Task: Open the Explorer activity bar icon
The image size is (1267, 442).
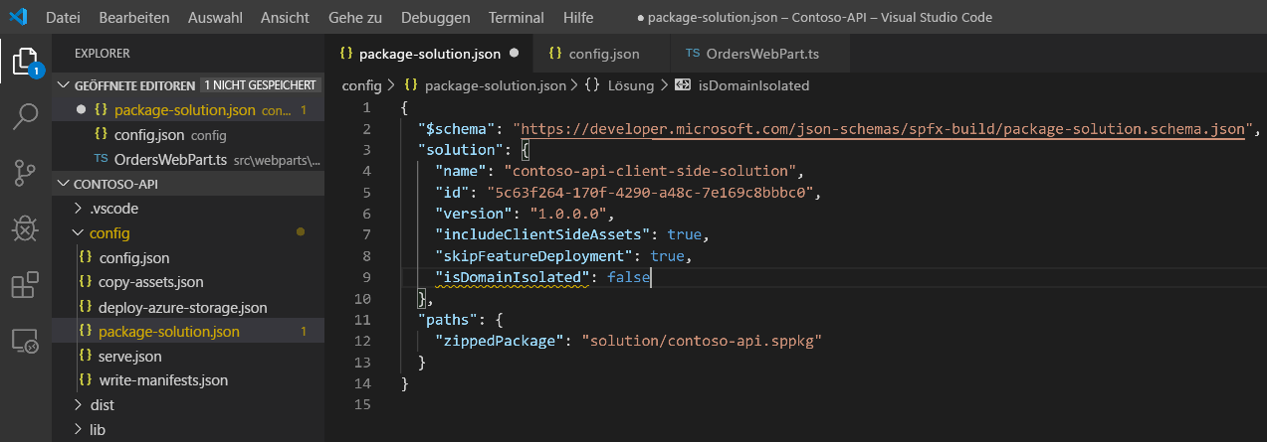Action: tap(25, 63)
